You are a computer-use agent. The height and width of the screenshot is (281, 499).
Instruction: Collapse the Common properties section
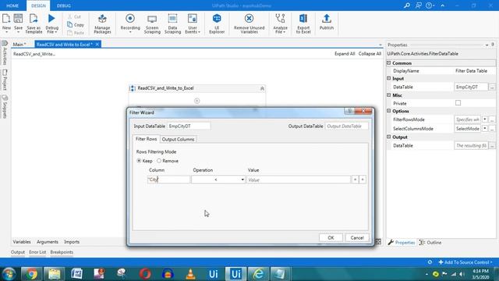click(x=388, y=63)
